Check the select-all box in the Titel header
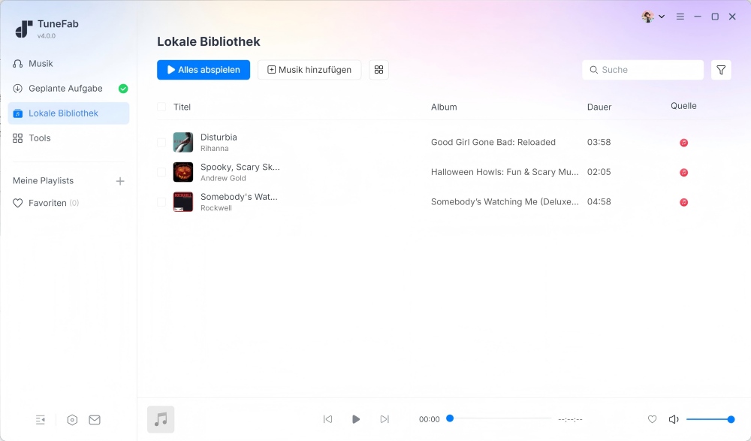Viewport: 751px width, 441px height. 160,107
